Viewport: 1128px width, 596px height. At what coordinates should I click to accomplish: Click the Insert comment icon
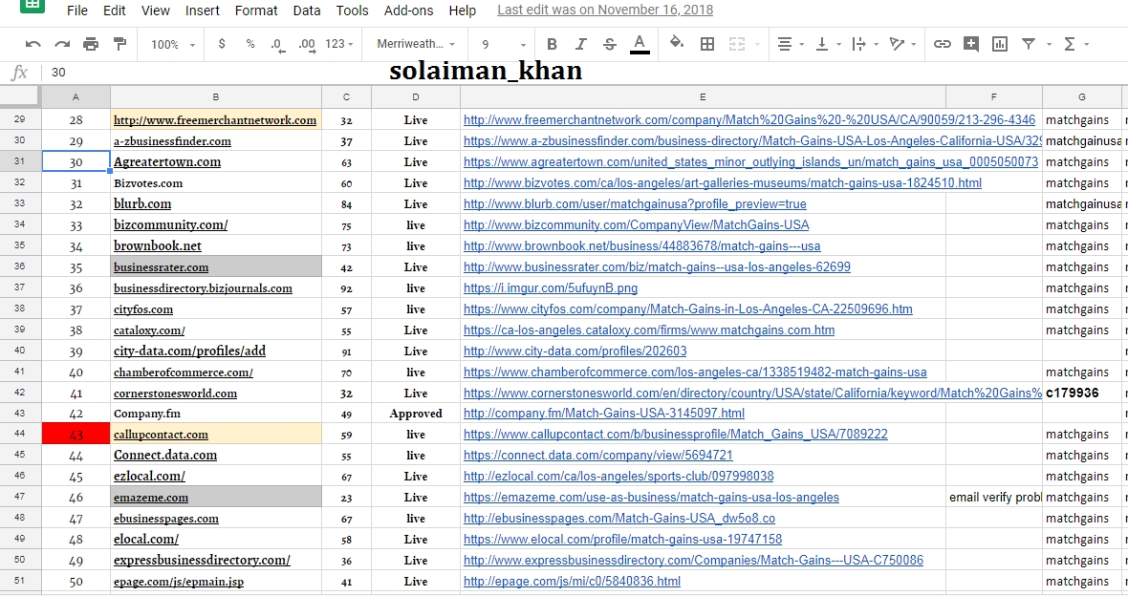pyautogui.click(x=971, y=44)
